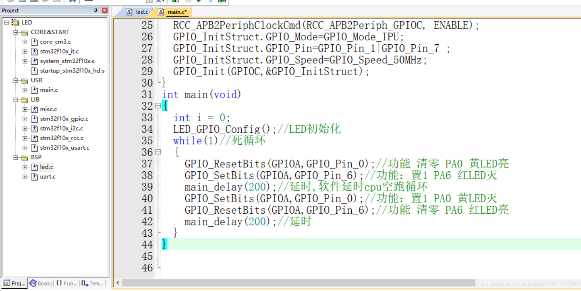581x291 pixels.
Task: Open the Functions tab
Action: [x=66, y=283]
